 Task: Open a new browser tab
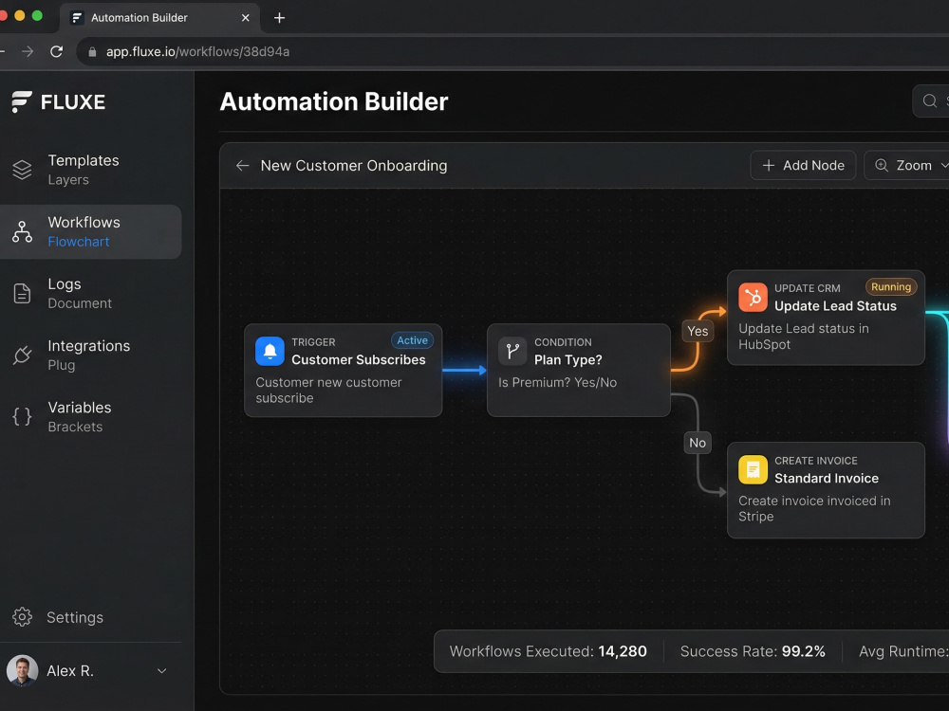[279, 17]
